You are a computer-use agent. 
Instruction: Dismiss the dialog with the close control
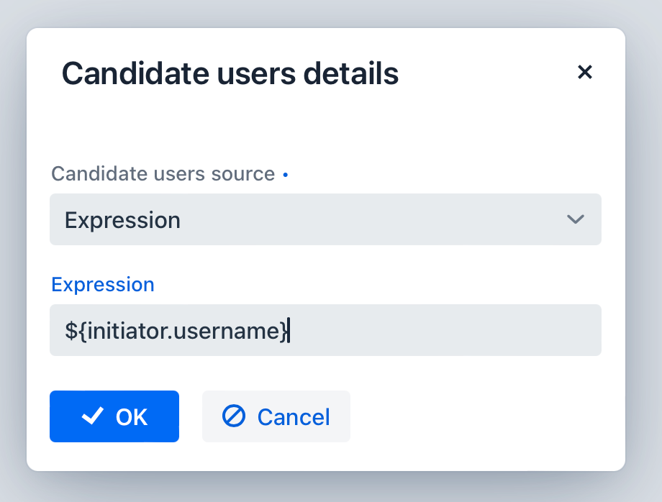tap(585, 72)
